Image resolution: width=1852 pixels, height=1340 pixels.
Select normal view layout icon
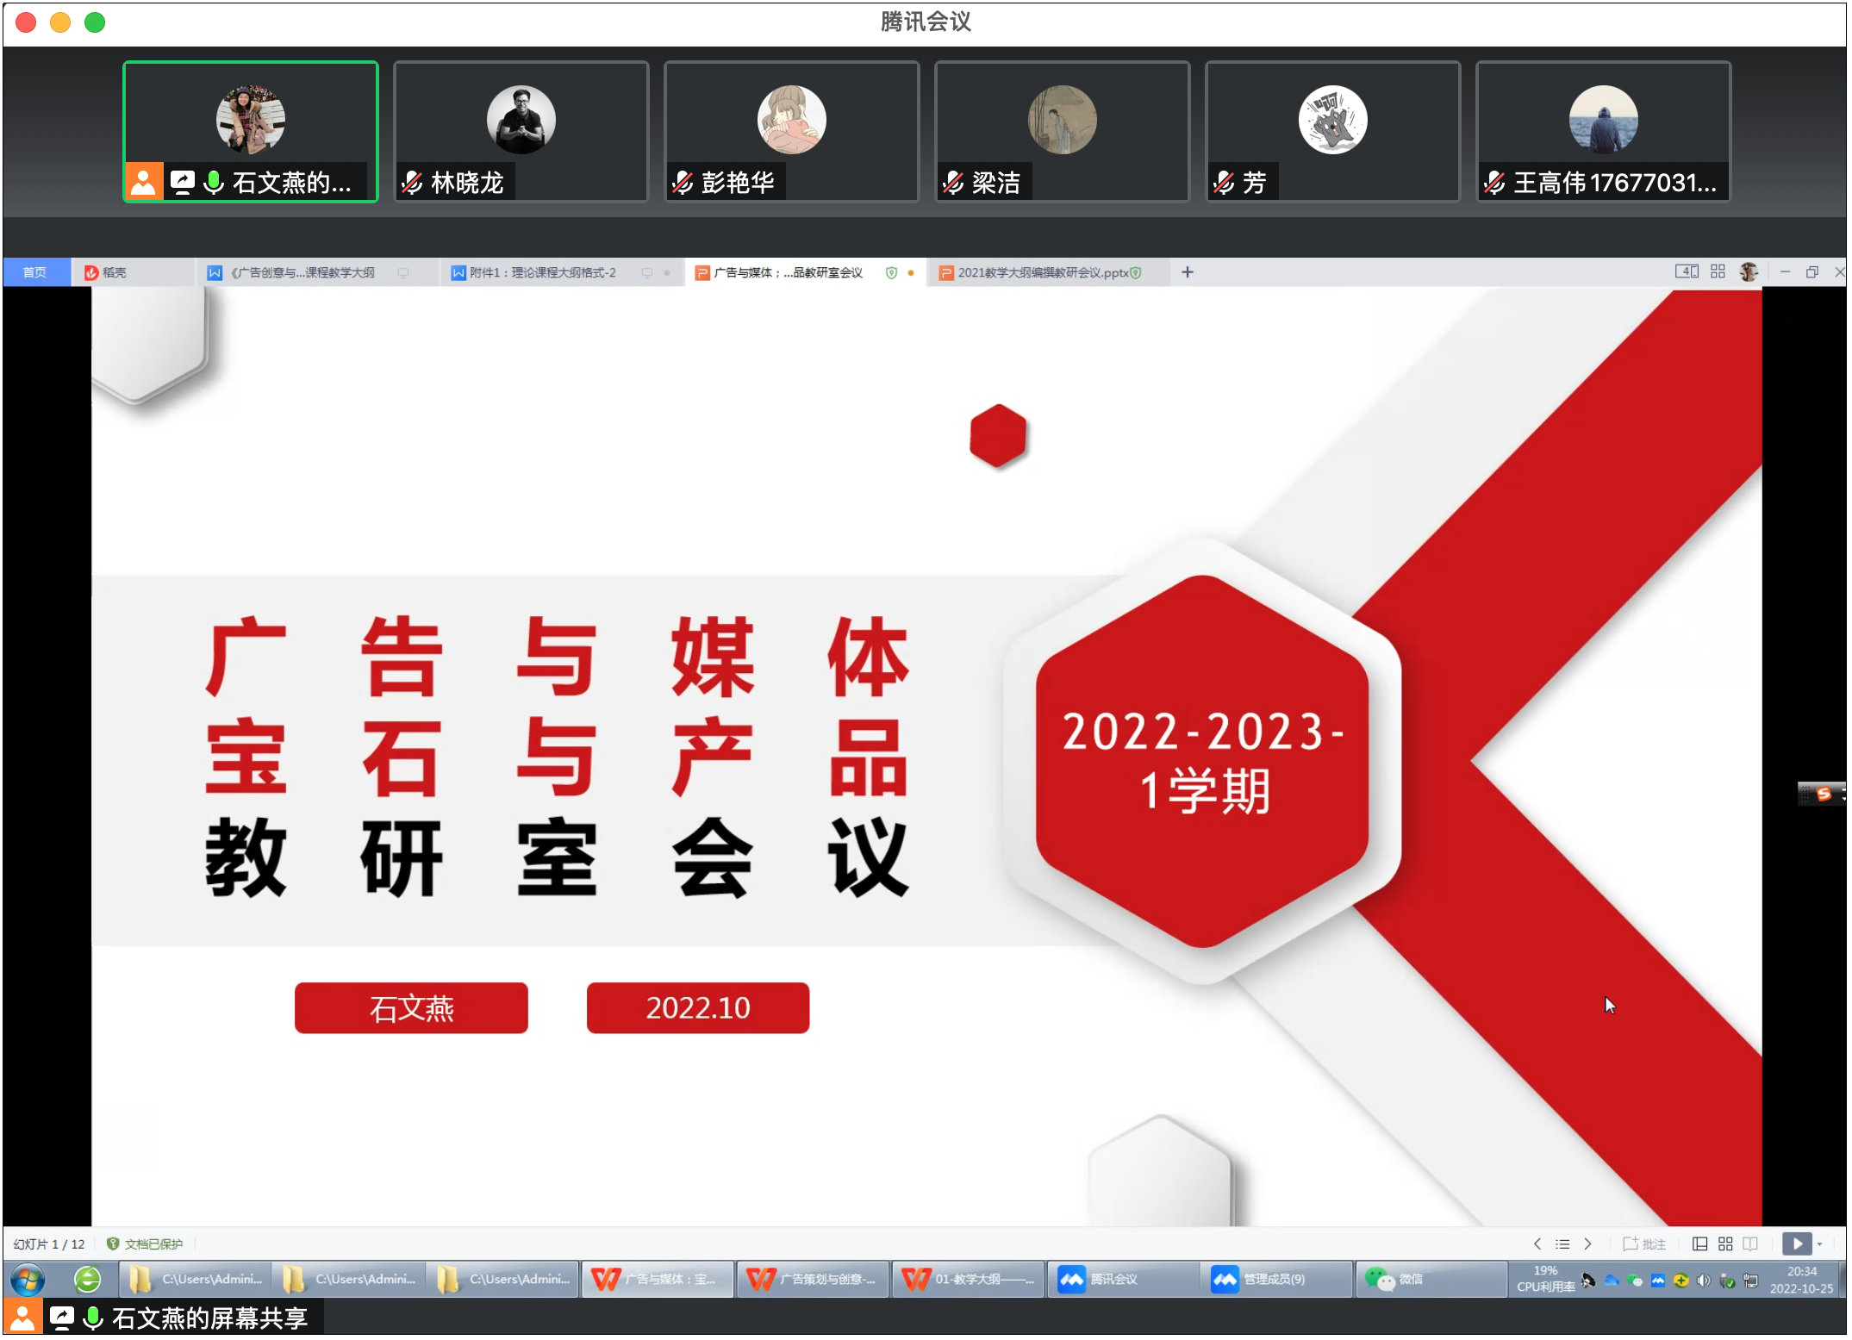tap(1699, 1243)
